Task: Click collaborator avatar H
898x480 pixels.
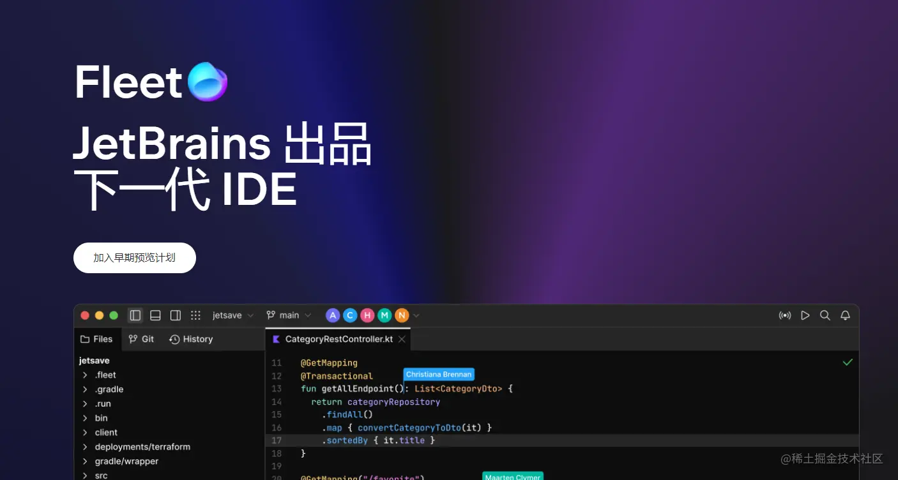Action: click(367, 315)
